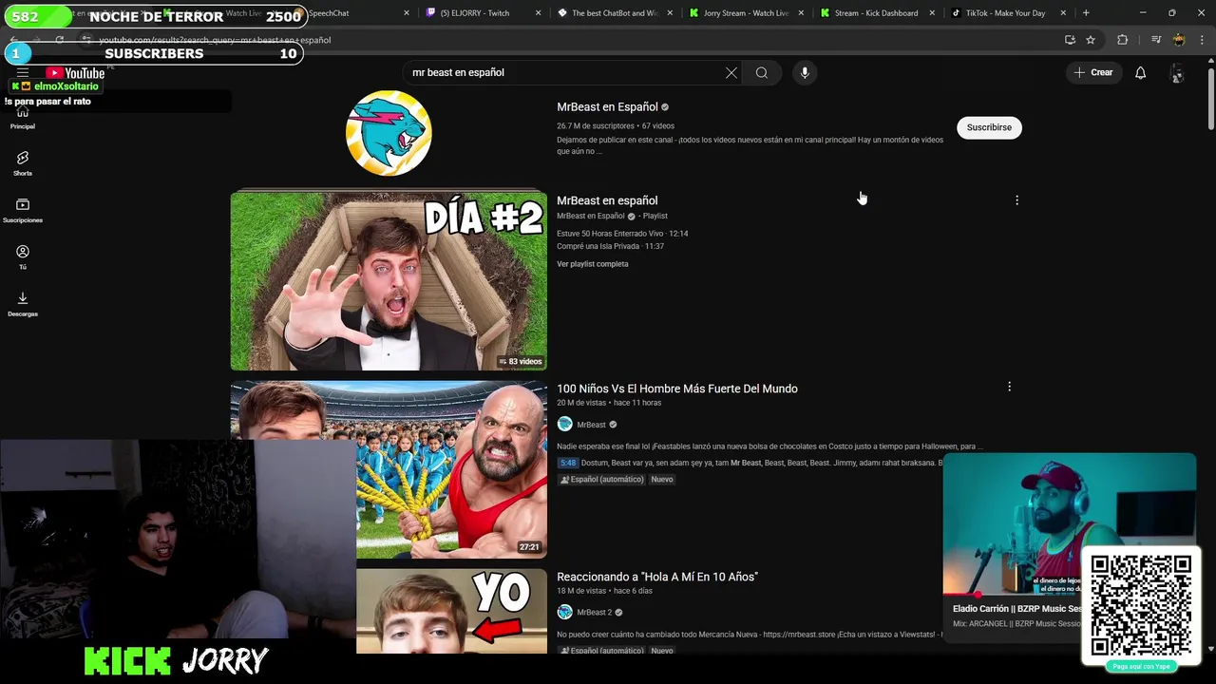Image resolution: width=1216 pixels, height=684 pixels.
Task: Open the browser three-dot menu
Action: (1203, 40)
